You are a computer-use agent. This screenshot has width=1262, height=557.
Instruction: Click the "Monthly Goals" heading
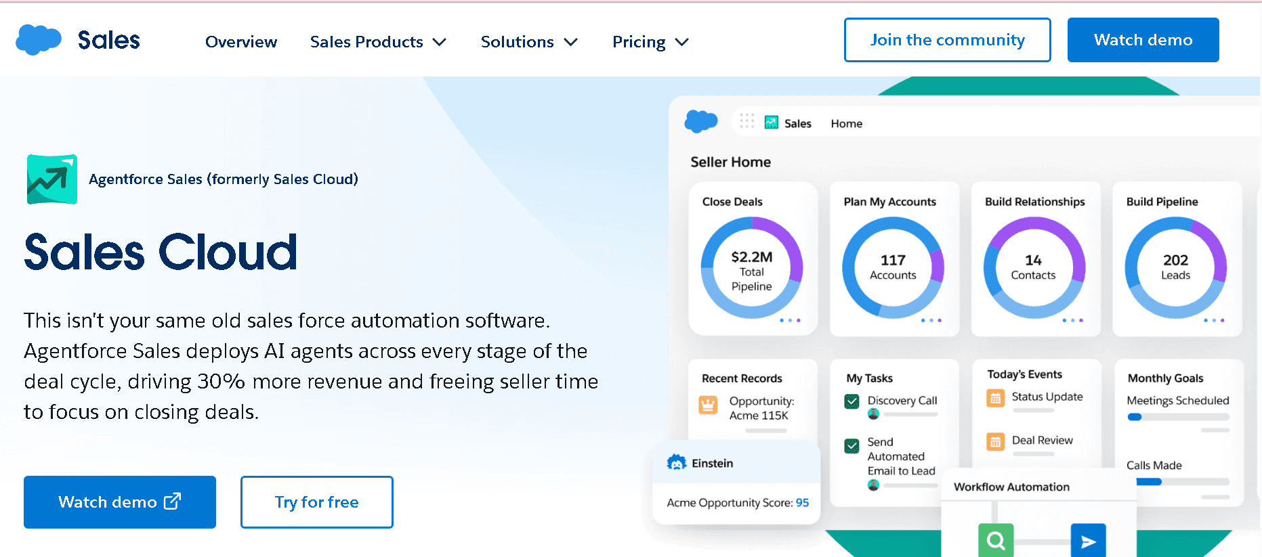[1166, 378]
